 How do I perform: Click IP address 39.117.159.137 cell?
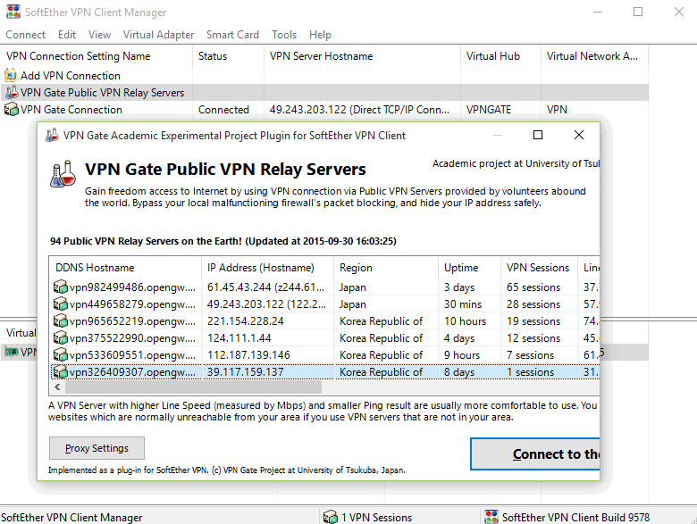[246, 372]
